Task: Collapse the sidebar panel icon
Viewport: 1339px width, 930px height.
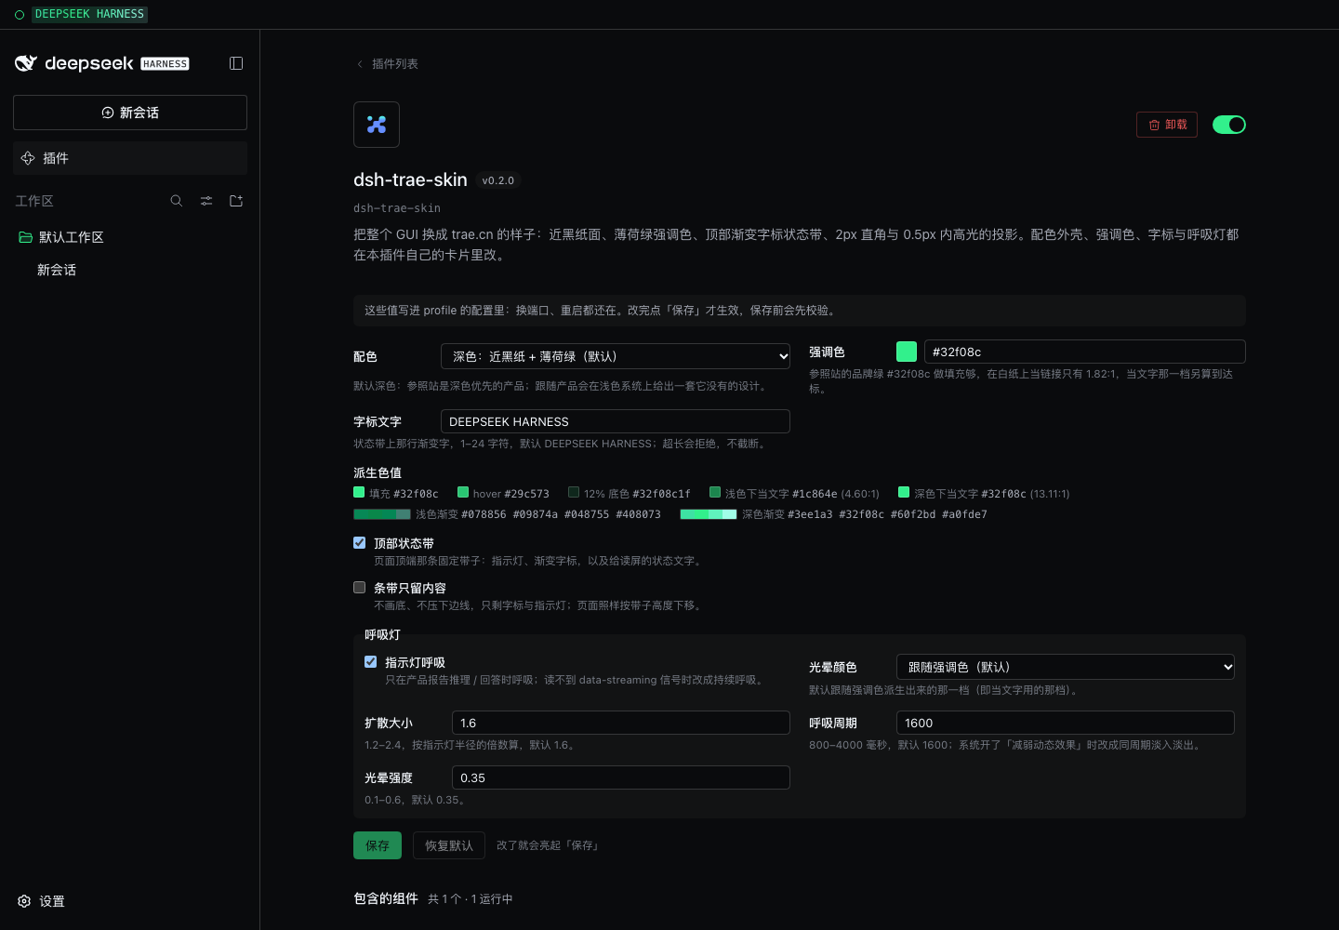Action: click(x=236, y=63)
